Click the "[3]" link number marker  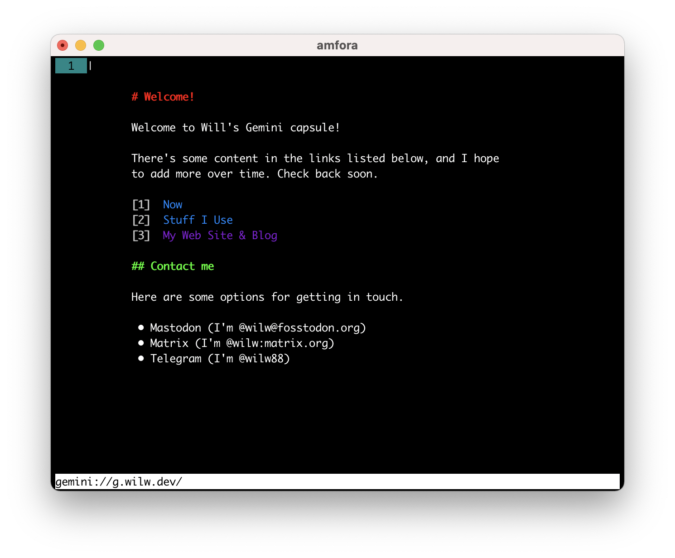tap(141, 235)
